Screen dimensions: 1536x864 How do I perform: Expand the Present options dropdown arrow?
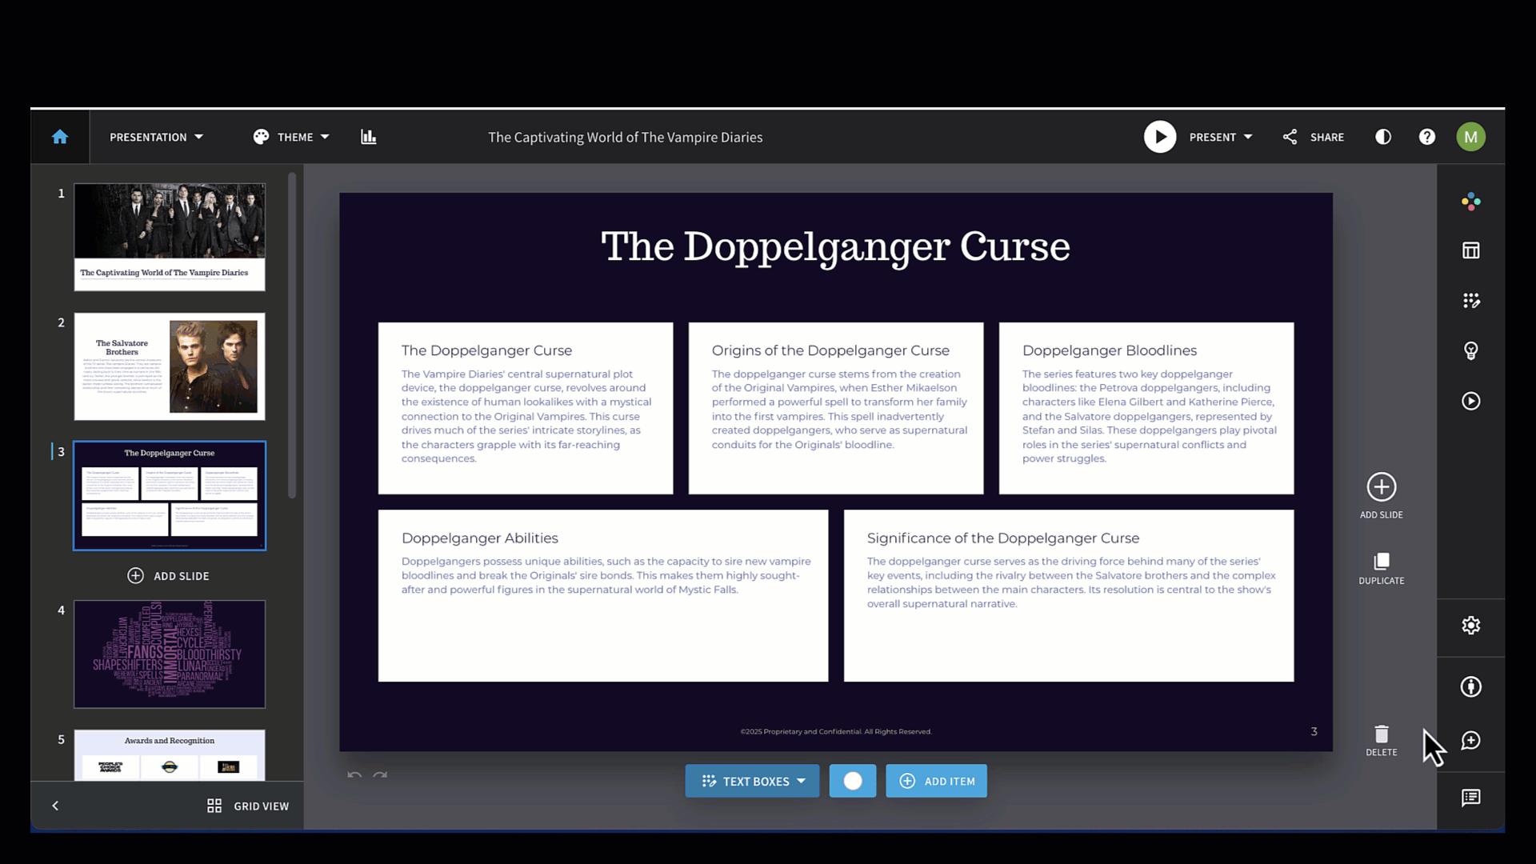pos(1248,137)
